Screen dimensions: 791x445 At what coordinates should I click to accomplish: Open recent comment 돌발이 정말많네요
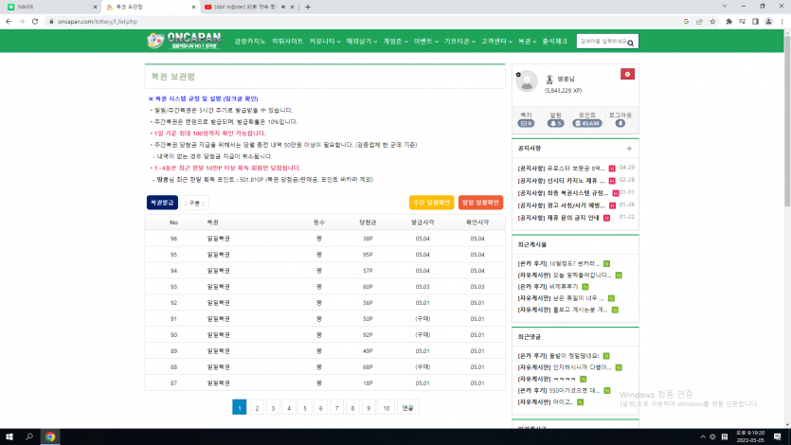[559, 356]
